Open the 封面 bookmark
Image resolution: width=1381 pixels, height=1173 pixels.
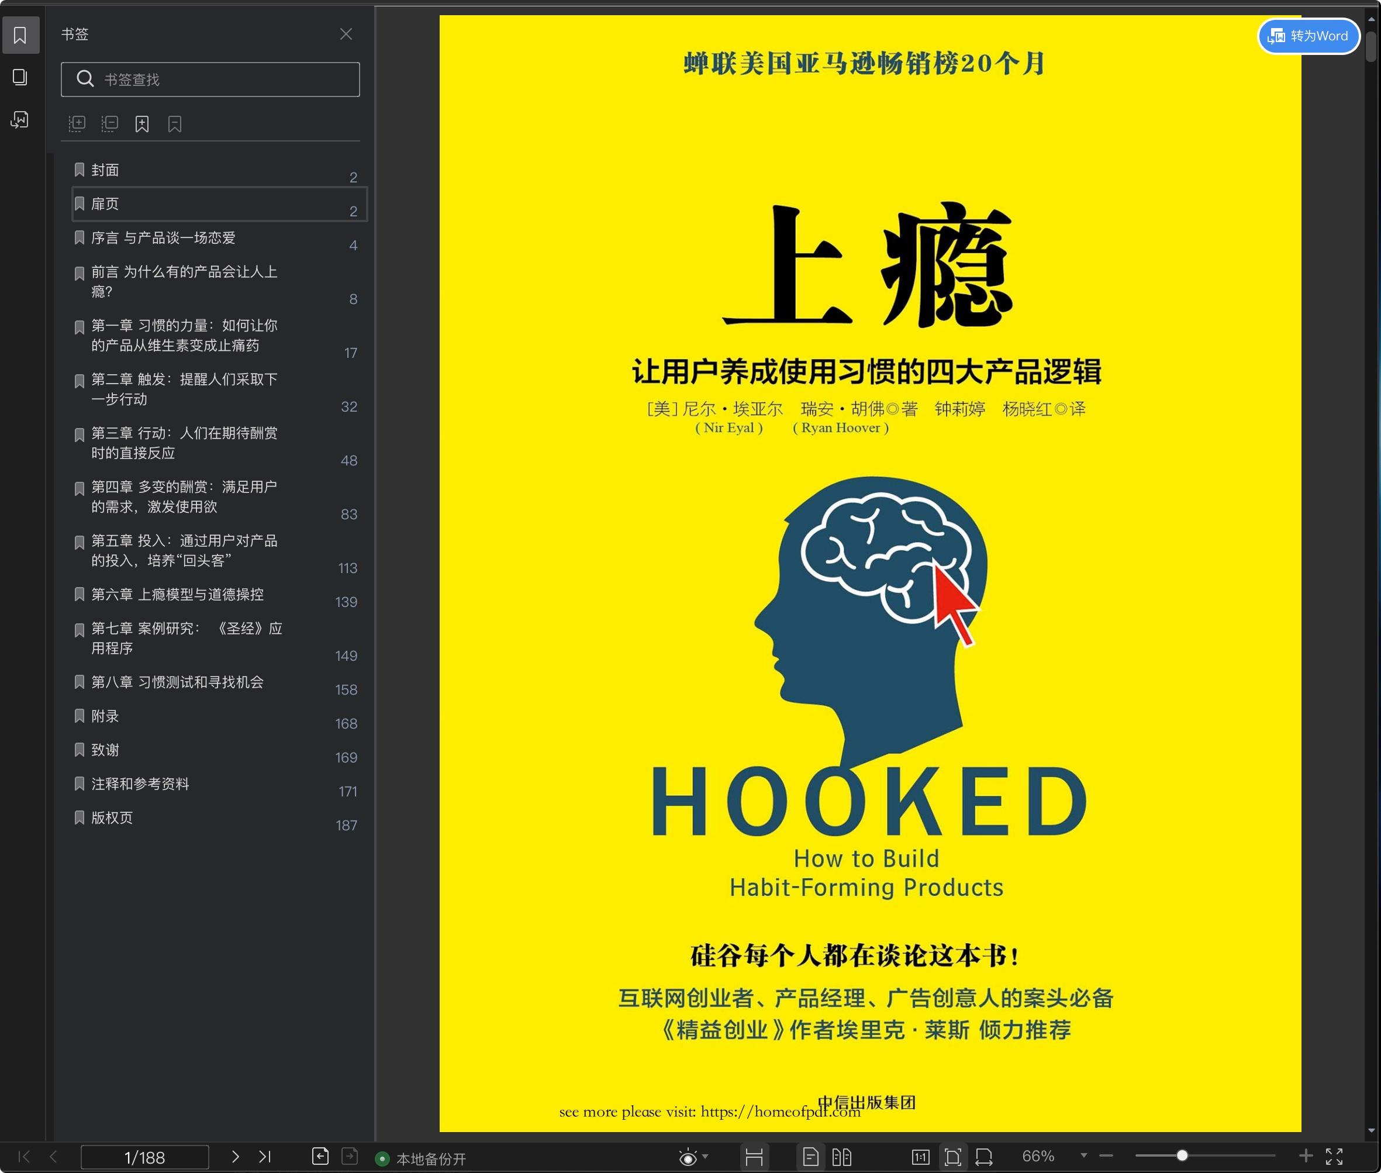tap(219, 170)
